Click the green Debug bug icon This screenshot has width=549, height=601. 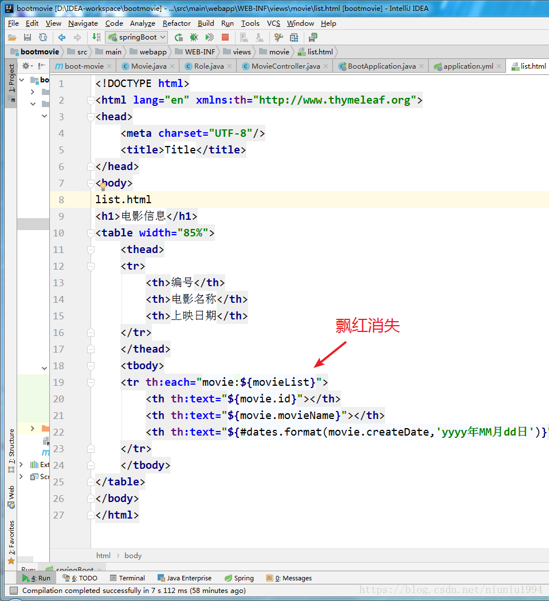194,38
